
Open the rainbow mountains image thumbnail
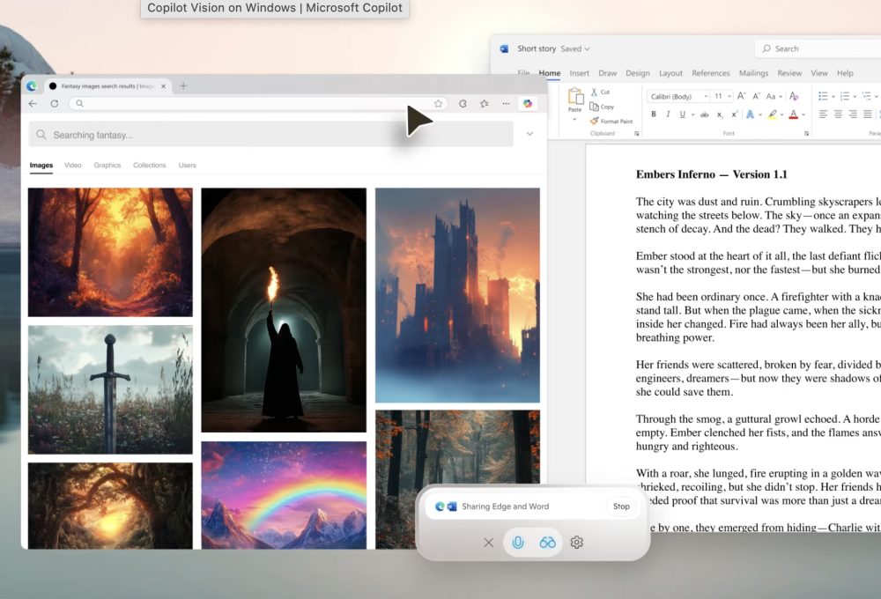(284, 495)
